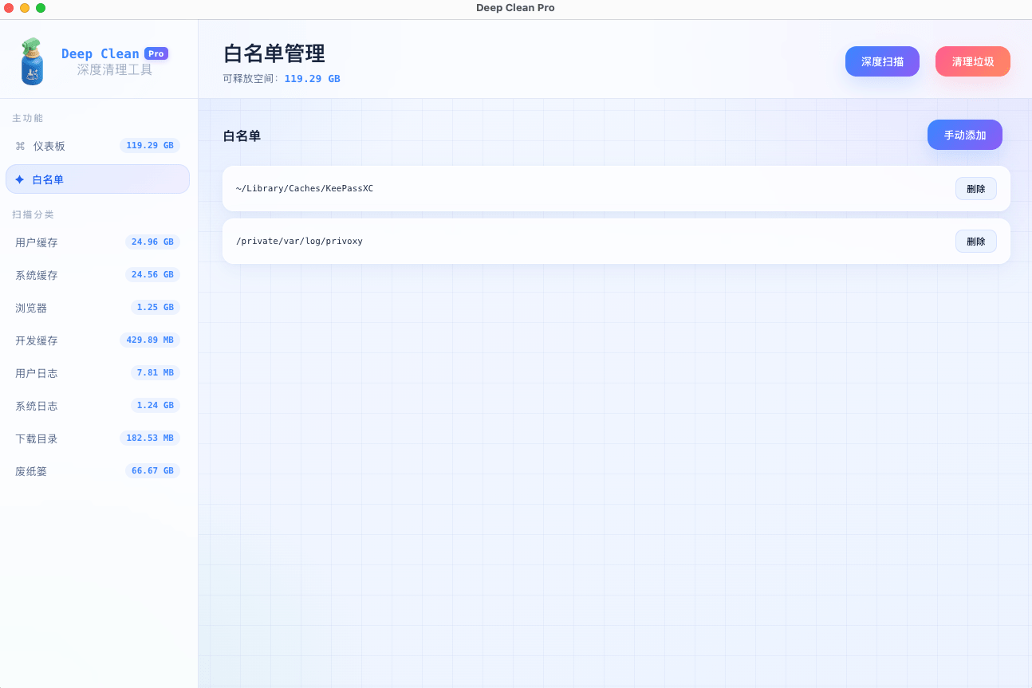The height and width of the screenshot is (688, 1032).
Task: Open the 开发缓存 category
Action: (97, 340)
